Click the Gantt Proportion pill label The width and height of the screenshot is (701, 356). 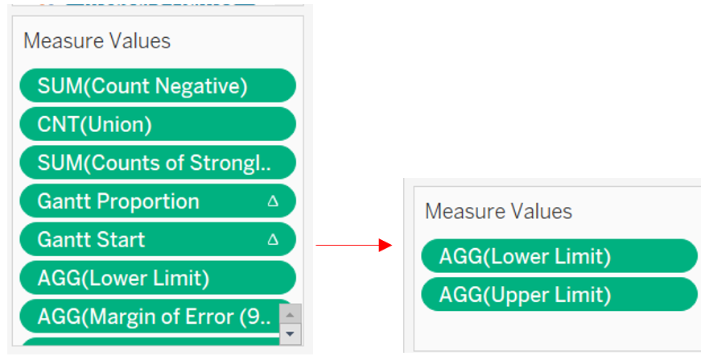coord(118,201)
